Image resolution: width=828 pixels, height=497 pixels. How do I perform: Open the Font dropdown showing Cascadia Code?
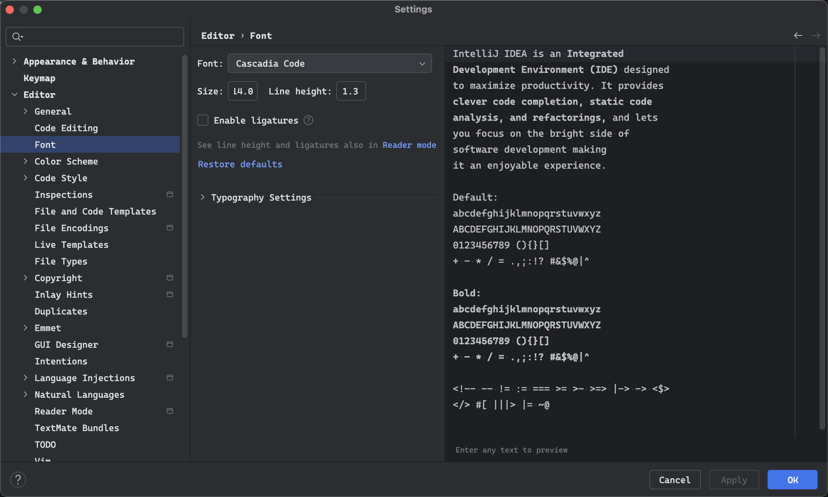point(330,63)
